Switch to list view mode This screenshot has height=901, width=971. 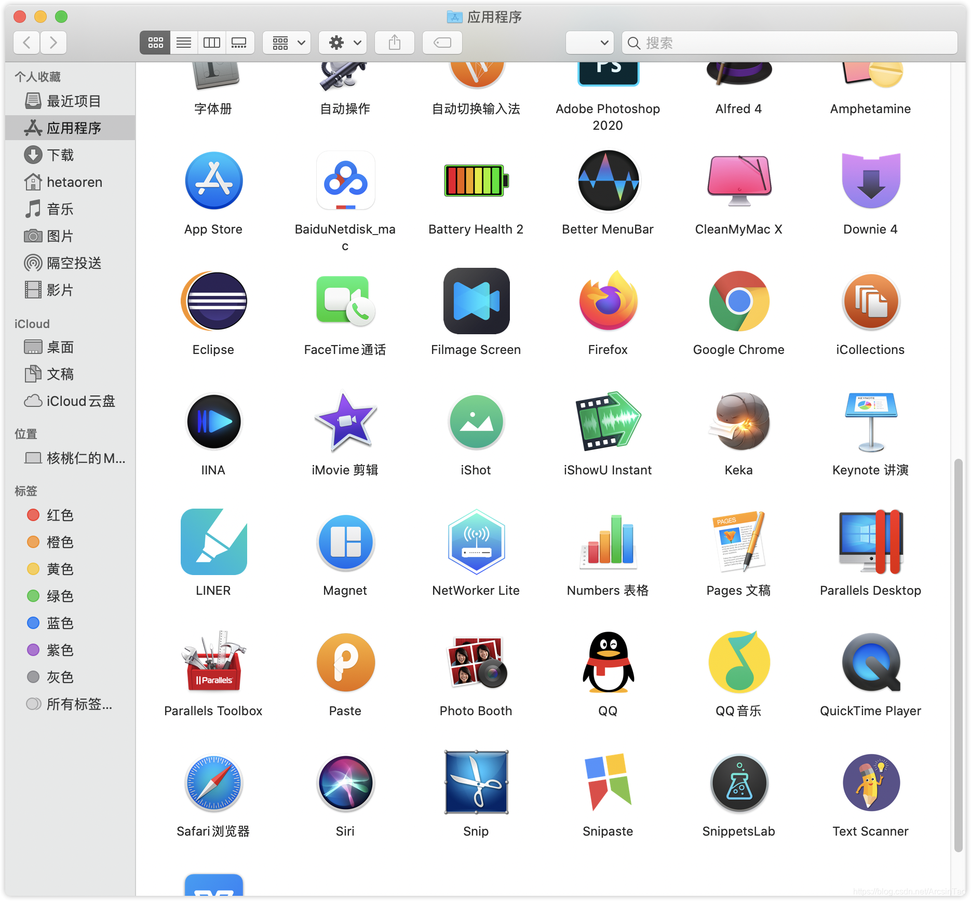[183, 43]
